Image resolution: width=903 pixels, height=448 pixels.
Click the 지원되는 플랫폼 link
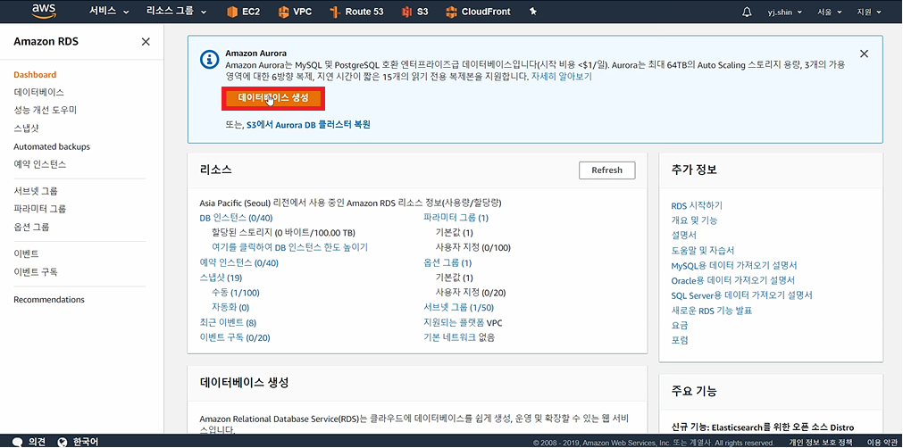(x=454, y=323)
